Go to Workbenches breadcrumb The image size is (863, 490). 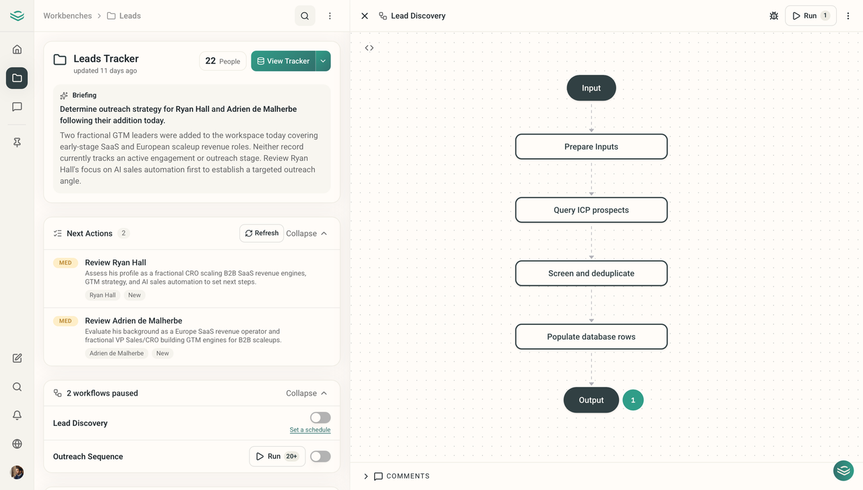[x=67, y=16]
